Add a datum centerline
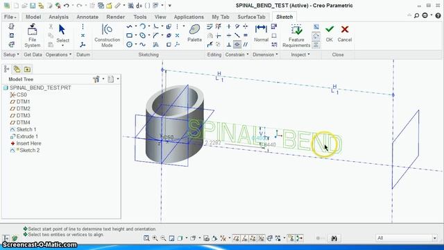This screenshot has height=250, width=444. tap(83, 26)
